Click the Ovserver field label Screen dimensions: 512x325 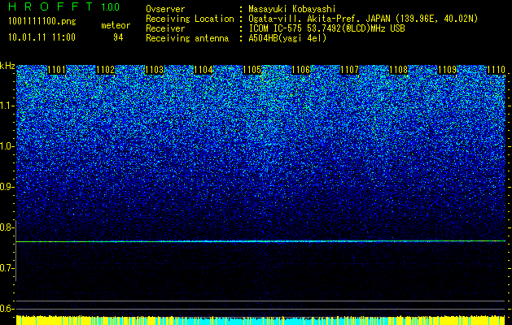[x=165, y=9]
